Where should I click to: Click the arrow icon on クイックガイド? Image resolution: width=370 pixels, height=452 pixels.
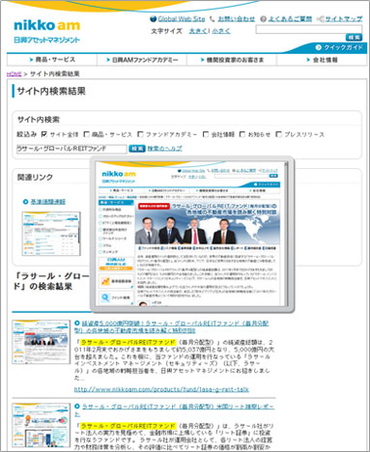pos(319,47)
